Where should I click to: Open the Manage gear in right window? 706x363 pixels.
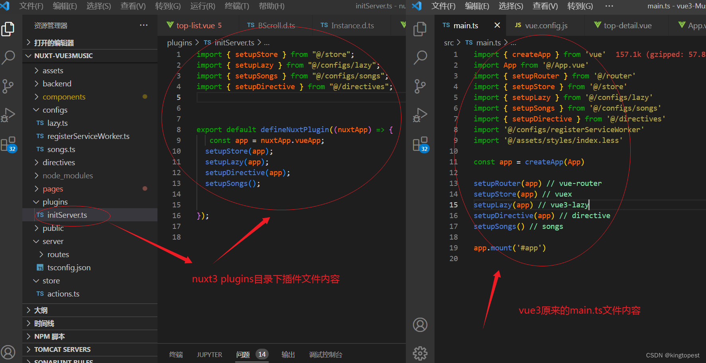[x=420, y=353]
